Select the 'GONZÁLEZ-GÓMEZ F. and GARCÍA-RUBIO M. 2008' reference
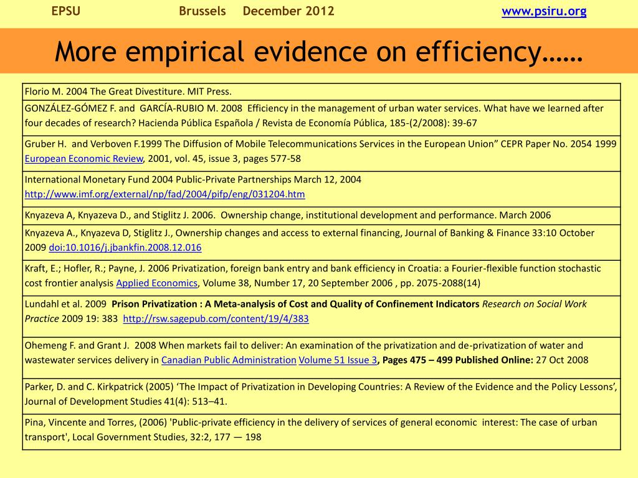The height and width of the screenshot is (478, 638). point(321,118)
